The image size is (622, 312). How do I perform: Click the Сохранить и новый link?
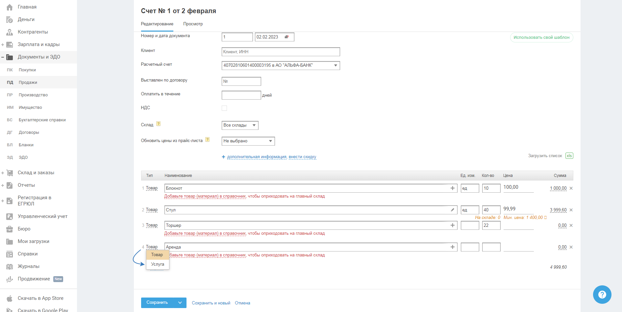211,303
